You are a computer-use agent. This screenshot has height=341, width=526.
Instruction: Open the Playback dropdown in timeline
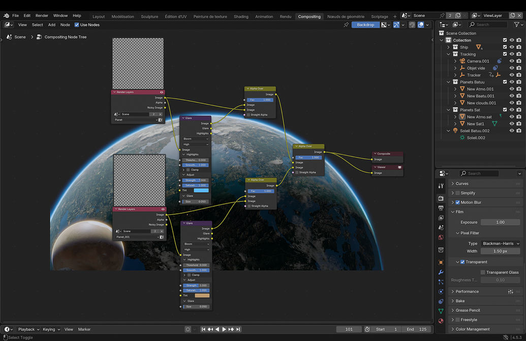click(28, 330)
